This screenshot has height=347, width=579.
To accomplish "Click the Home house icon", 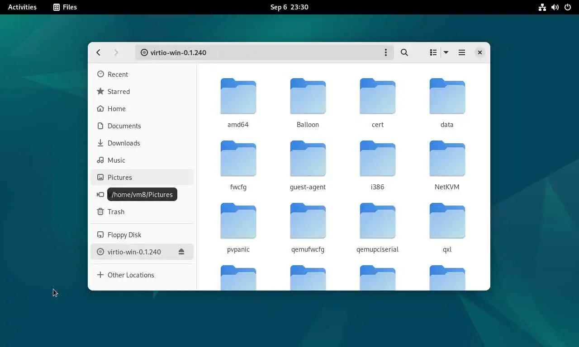I will click(x=100, y=108).
